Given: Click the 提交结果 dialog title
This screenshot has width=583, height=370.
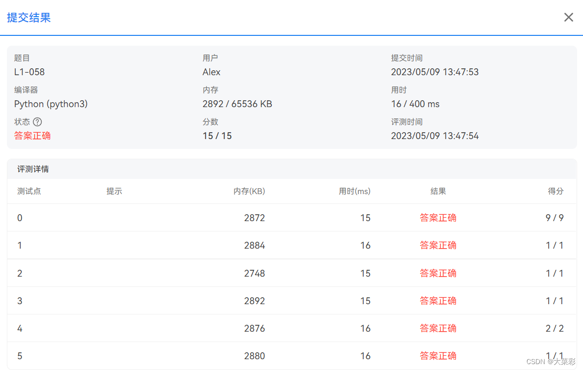Looking at the screenshot, I should pyautogui.click(x=29, y=18).
